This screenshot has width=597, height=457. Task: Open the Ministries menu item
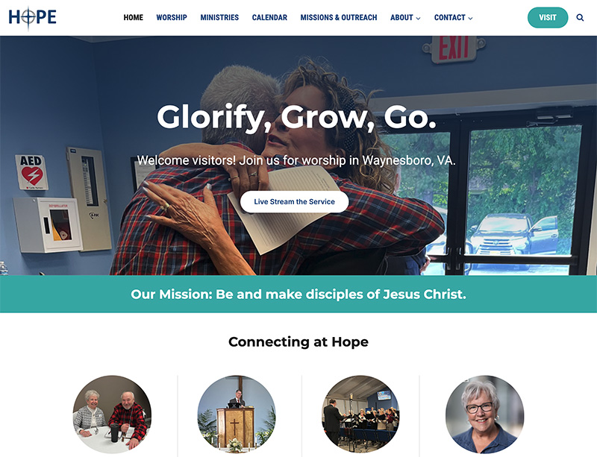219,17
